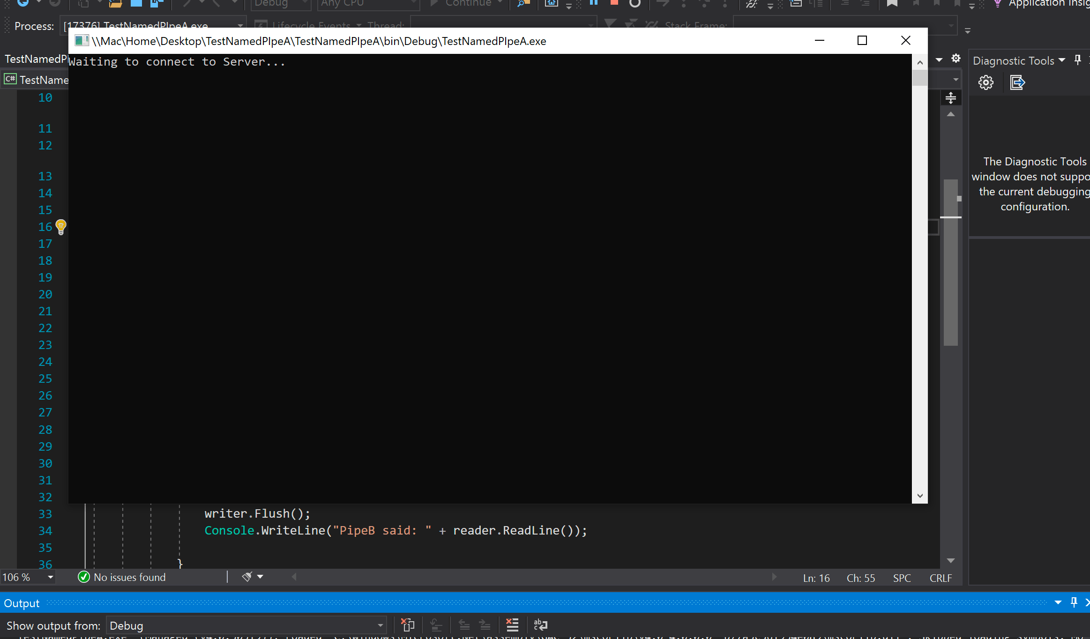The height and width of the screenshot is (639, 1090).
Task: Click the No issues found status indicator
Action: click(x=122, y=577)
